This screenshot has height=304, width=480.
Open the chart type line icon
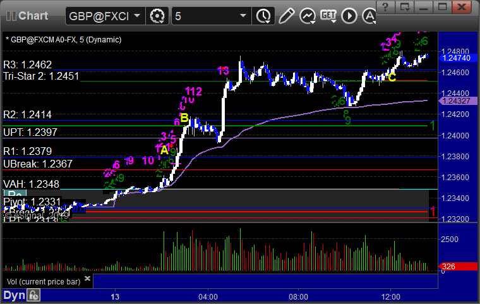pos(308,16)
